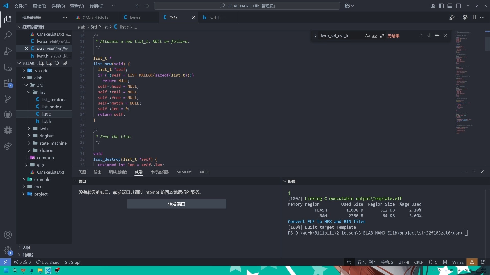Image resolution: width=490 pixels, height=275 pixels.
Task: Open the Search view in activity bar
Action: pos(8,35)
